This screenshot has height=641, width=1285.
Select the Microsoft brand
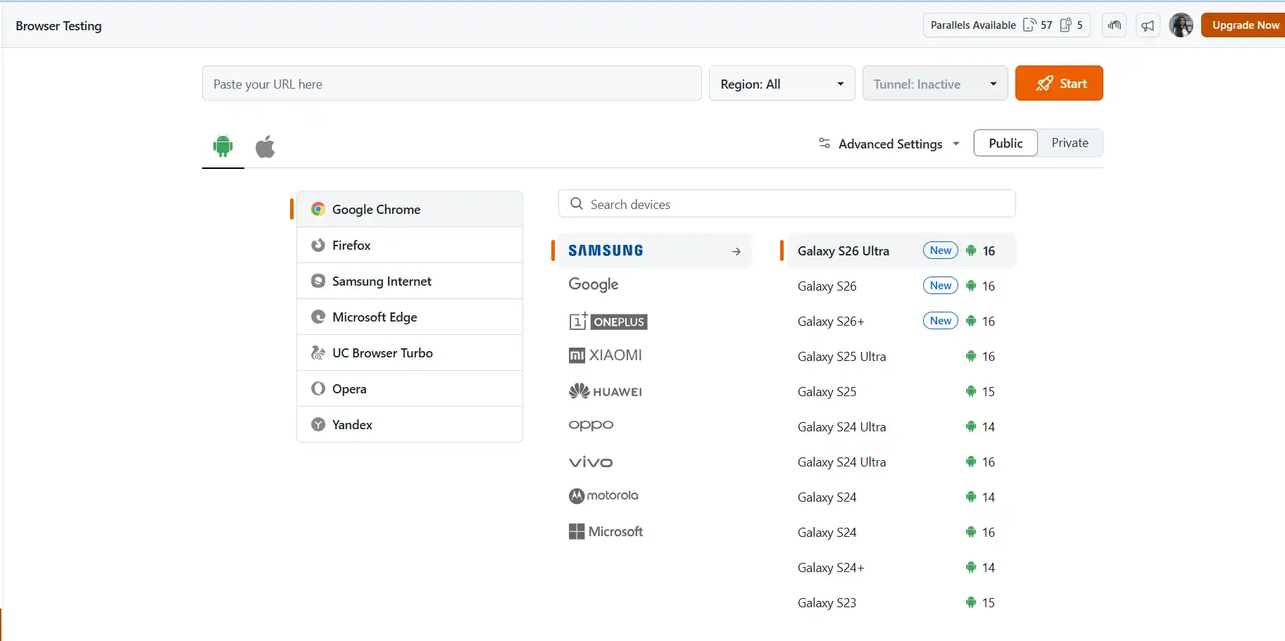(606, 531)
